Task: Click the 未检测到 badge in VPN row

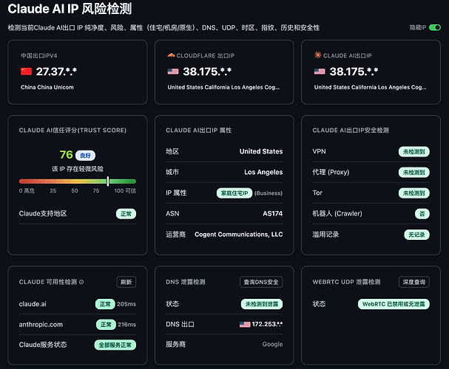Action: [413, 151]
